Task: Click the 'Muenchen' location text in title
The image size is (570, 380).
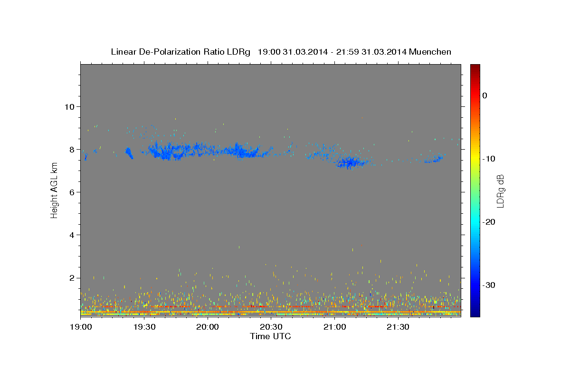Action: click(x=430, y=52)
